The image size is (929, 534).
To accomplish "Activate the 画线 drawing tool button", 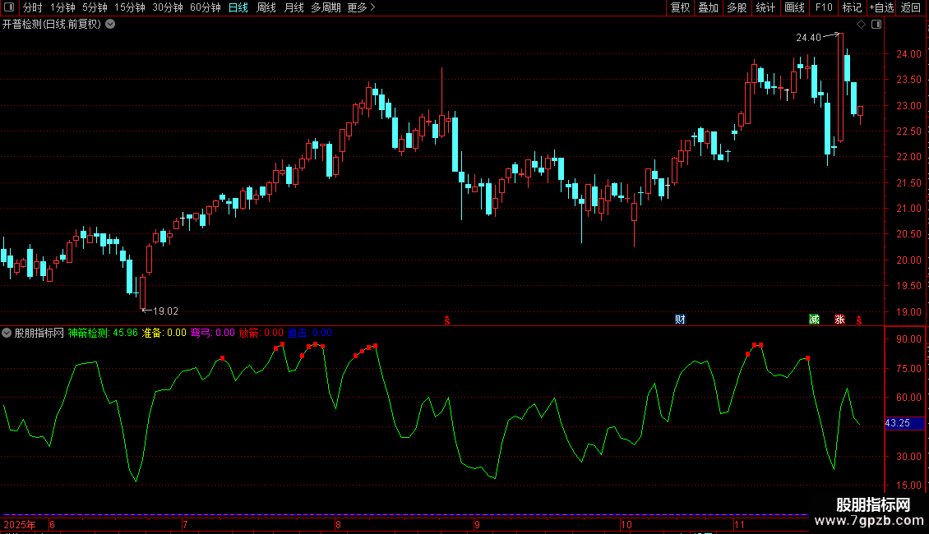I will click(794, 7).
